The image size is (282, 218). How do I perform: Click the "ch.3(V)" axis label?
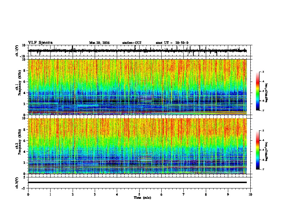(17, 183)
